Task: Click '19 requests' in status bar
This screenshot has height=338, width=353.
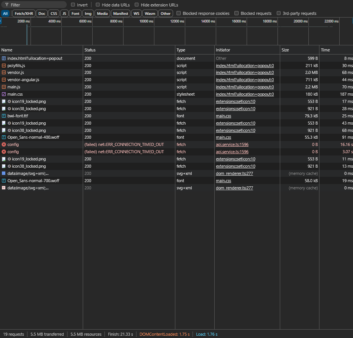Action: 13,334
